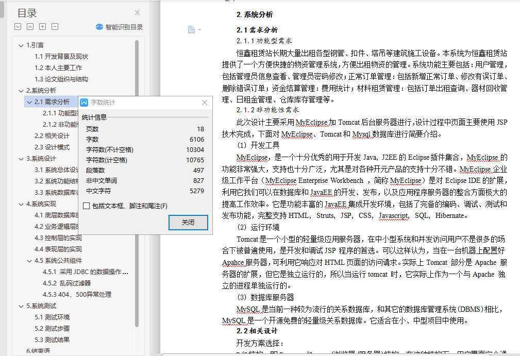520x356 pixels.
Task: Click the 关闭 button in word count dialog
Action: pyautogui.click(x=189, y=223)
